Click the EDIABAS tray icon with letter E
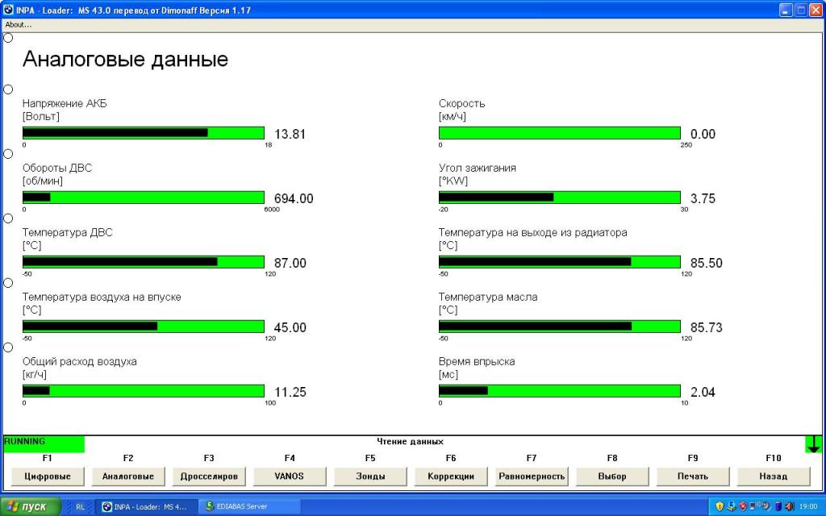This screenshot has height=516, width=826. [x=731, y=506]
